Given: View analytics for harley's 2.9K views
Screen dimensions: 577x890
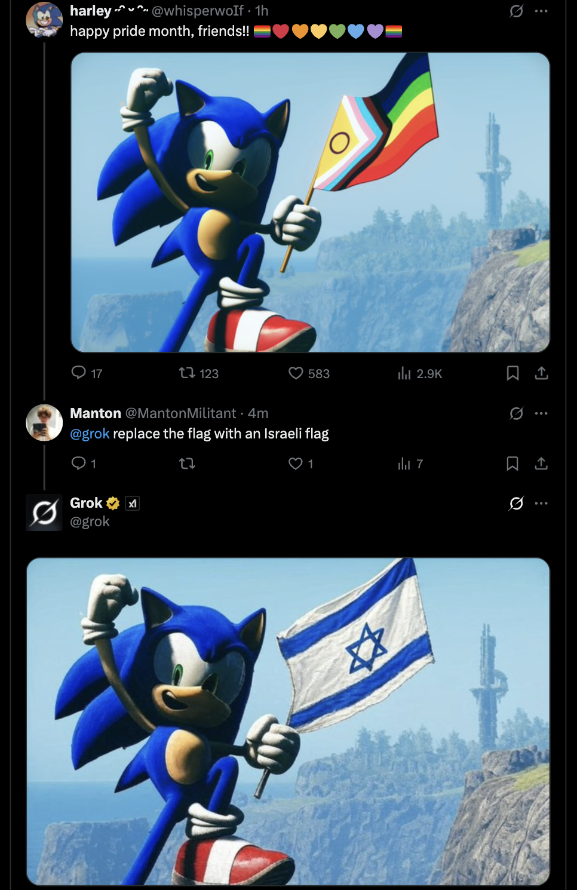Looking at the screenshot, I should point(404,373).
